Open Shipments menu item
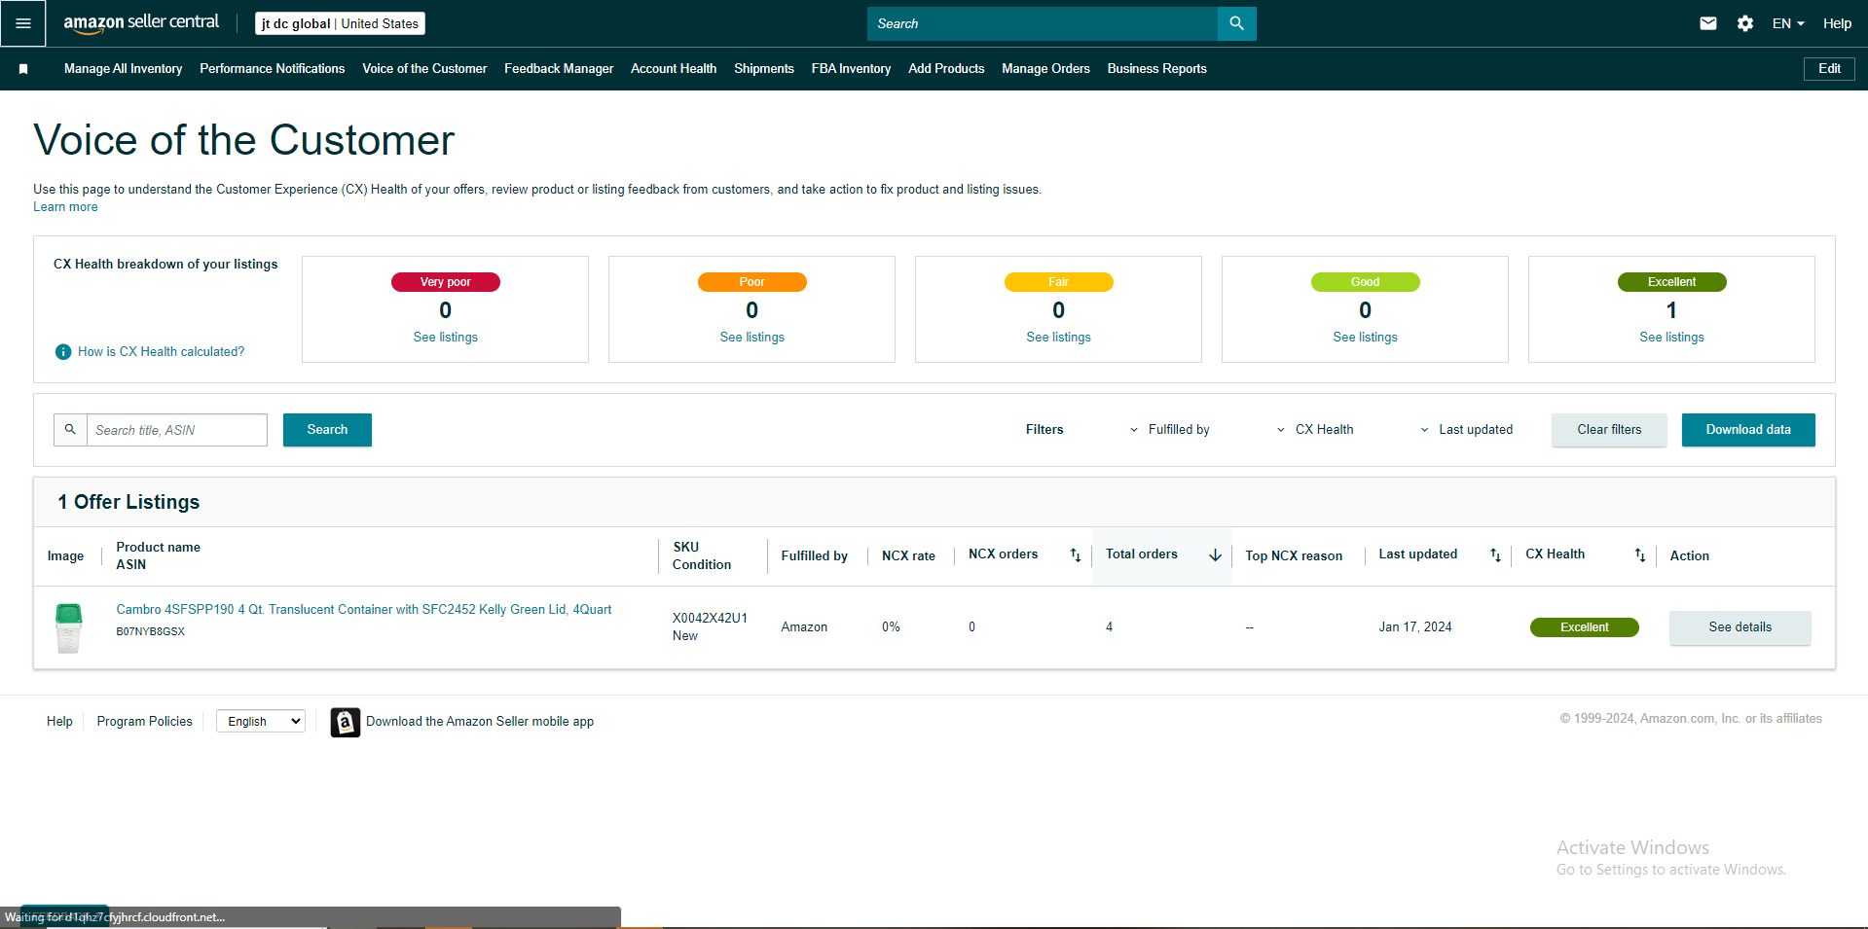1868x929 pixels. pyautogui.click(x=764, y=69)
